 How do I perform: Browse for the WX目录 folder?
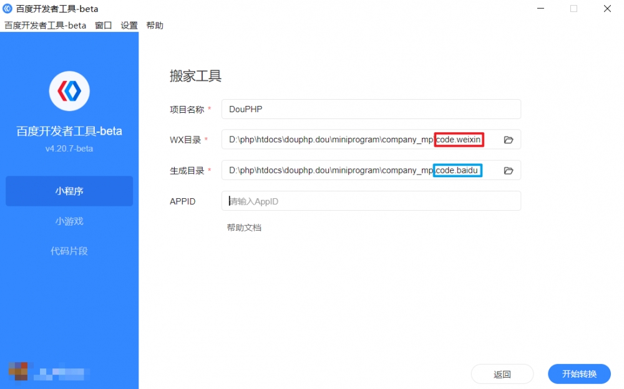[508, 140]
